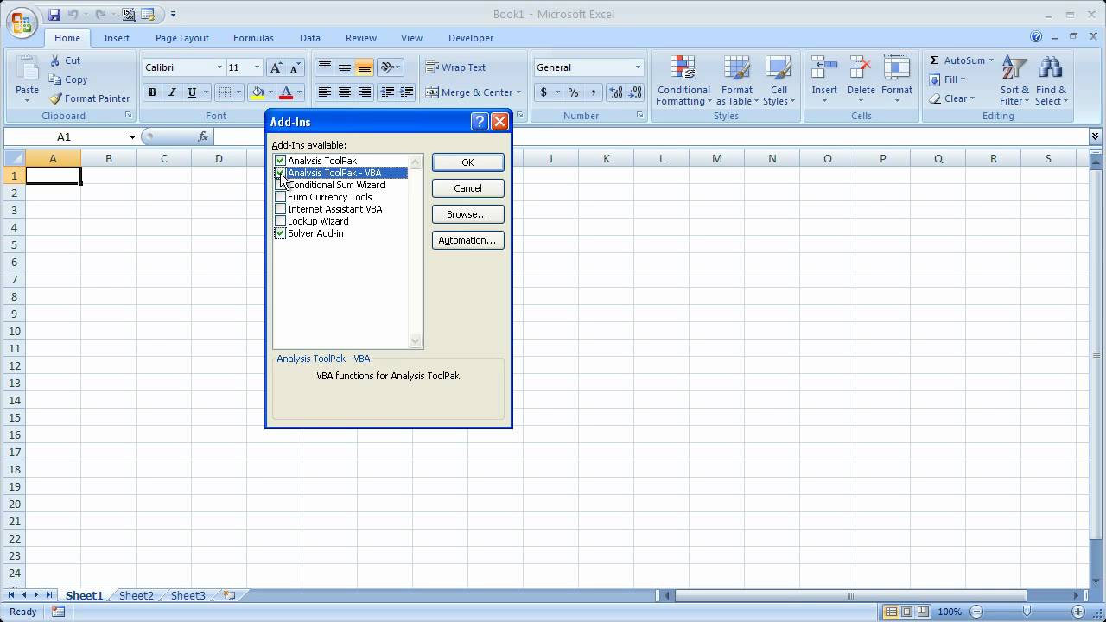Uncheck the Analysis ToolPak add-in
Image resolution: width=1106 pixels, height=622 pixels.
[x=280, y=161]
